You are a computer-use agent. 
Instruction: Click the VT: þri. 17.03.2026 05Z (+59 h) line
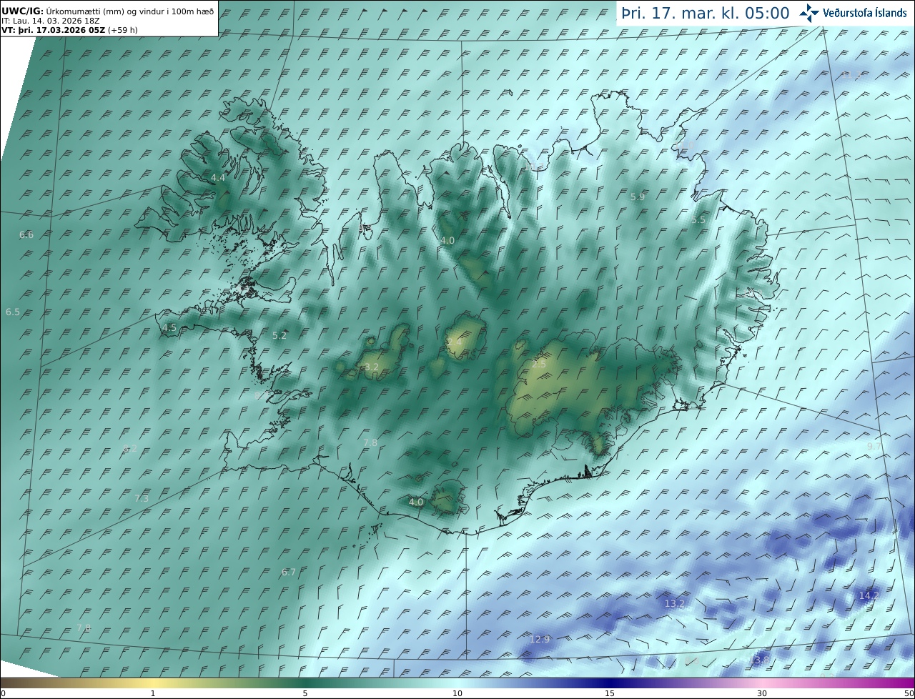tap(70, 30)
